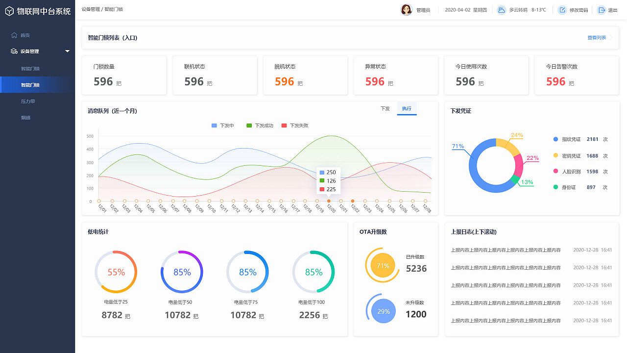Click the cloudy weather icon
The image size is (627, 353).
(x=501, y=10)
